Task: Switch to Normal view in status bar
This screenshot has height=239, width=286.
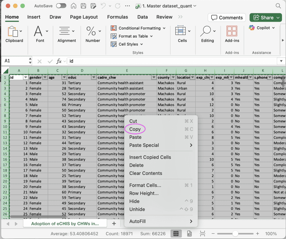Action: pyautogui.click(x=176, y=233)
